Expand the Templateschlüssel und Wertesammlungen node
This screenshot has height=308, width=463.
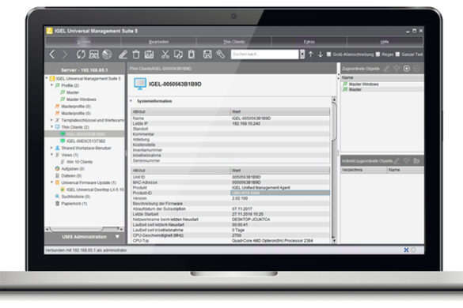[51, 120]
